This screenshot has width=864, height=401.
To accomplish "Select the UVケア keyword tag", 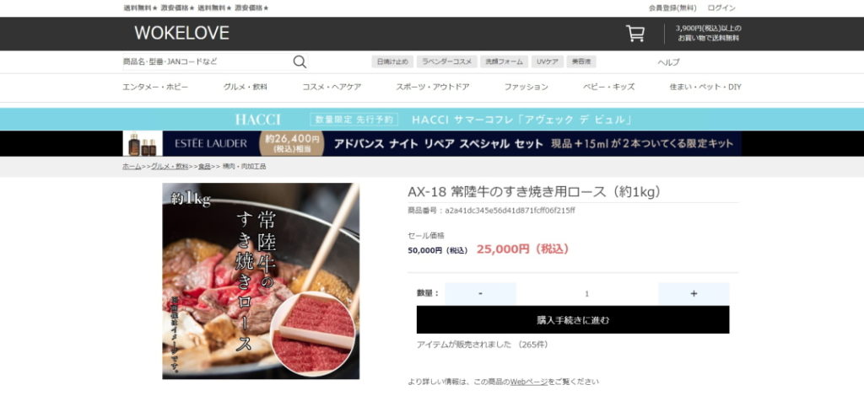I will pyautogui.click(x=547, y=61).
